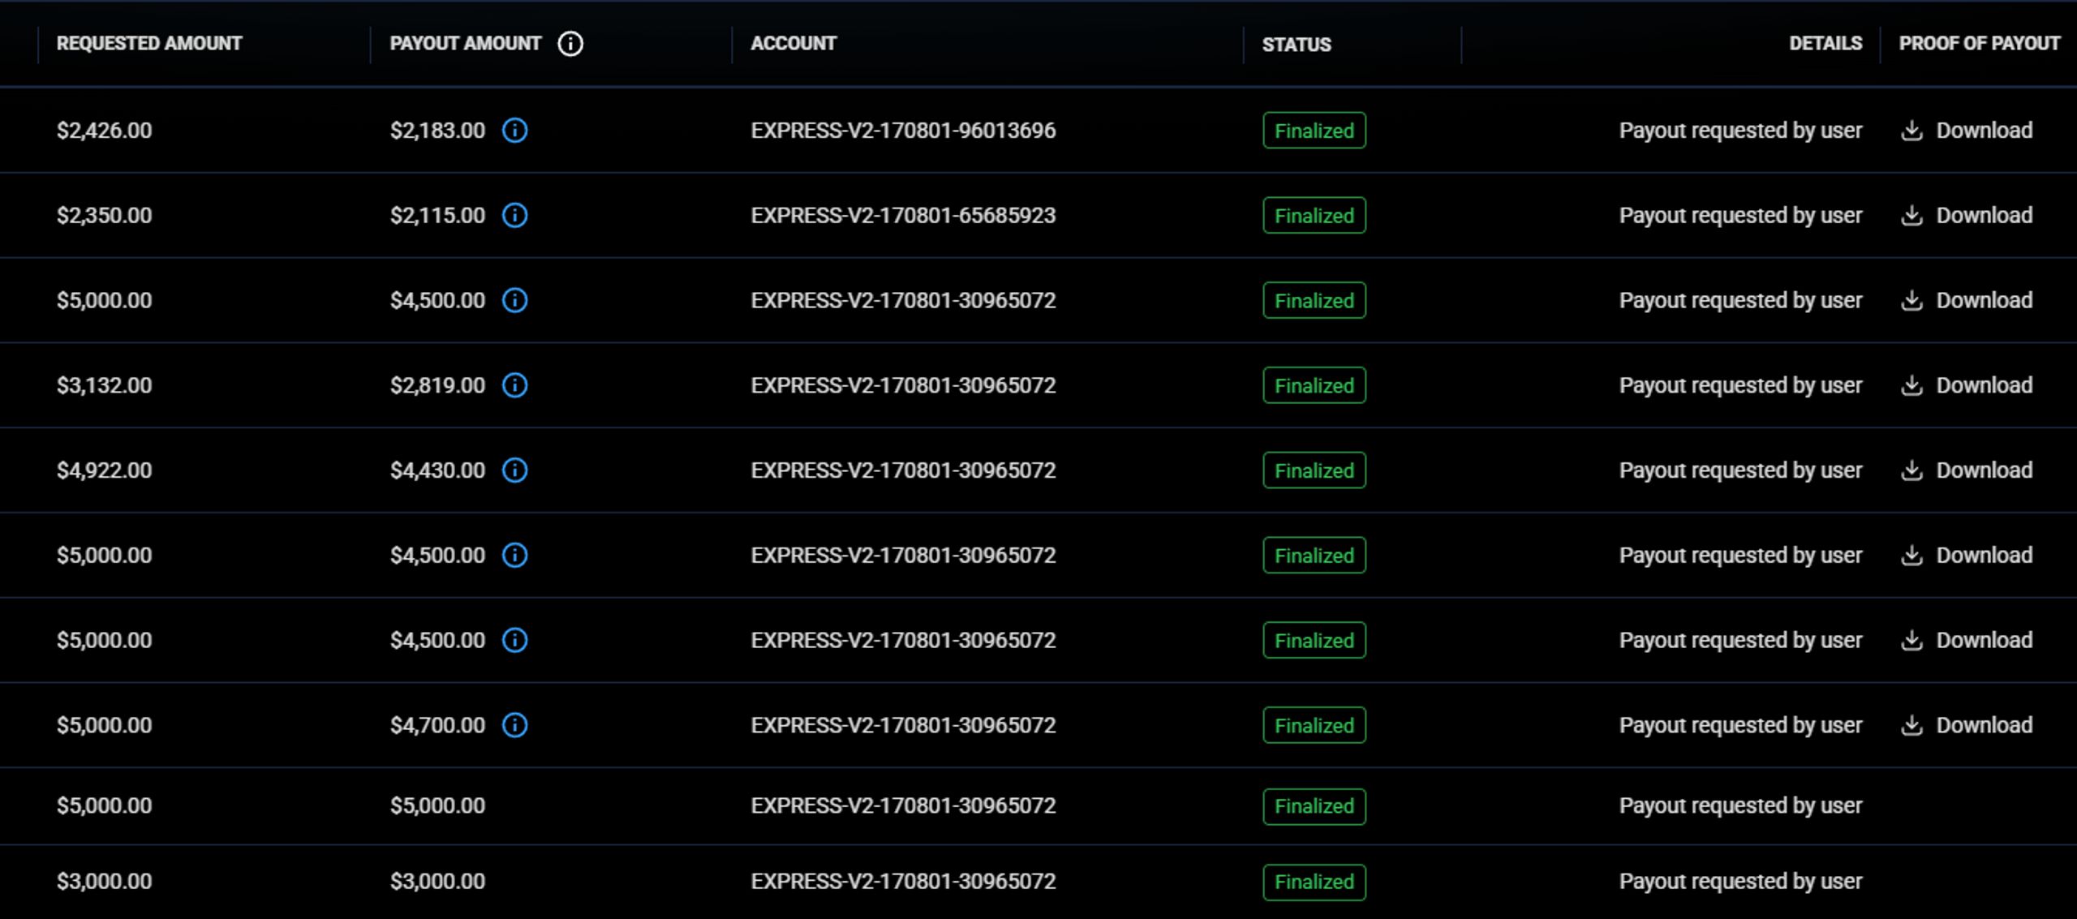
Task: Click the $3,132.00 requested amount
Action: tap(104, 385)
